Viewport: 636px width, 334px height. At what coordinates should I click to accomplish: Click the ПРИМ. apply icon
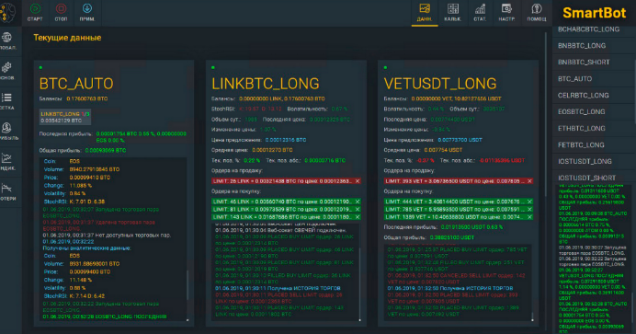click(x=87, y=8)
